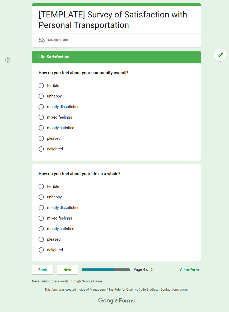This screenshot has width=229, height=312.
Task: Pick 'mostly satisfied' for life as whole
Action: (41, 229)
